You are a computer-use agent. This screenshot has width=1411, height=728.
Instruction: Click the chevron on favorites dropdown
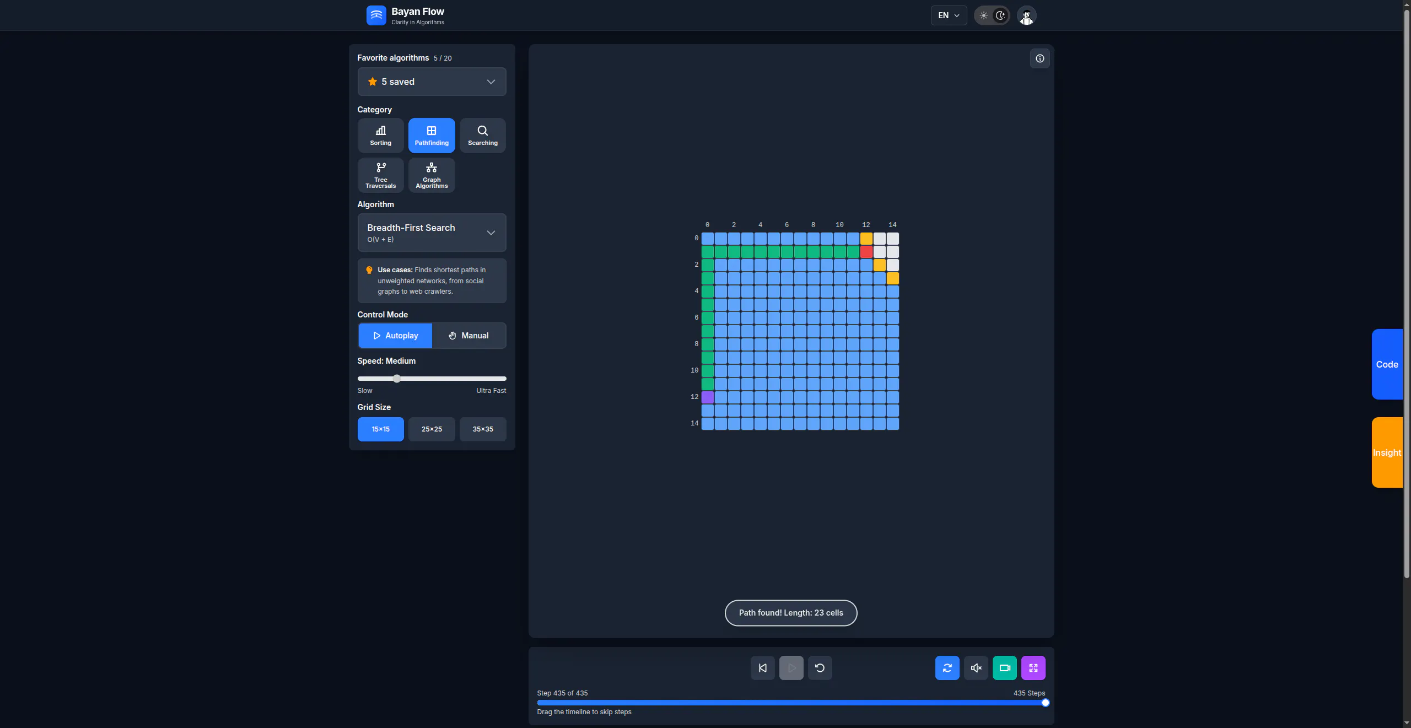click(x=491, y=82)
